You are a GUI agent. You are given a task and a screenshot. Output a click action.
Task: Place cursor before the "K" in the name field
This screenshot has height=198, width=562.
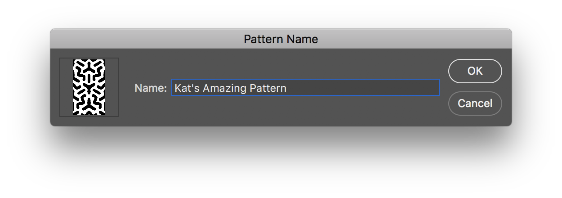174,88
